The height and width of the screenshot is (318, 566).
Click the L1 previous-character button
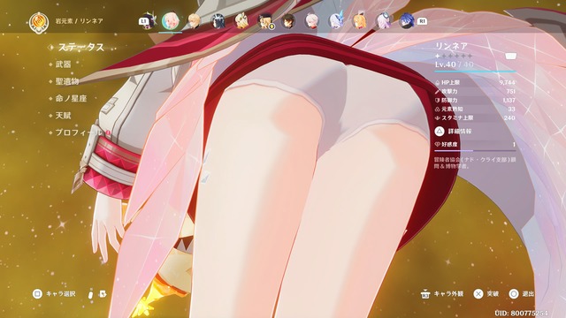144,21
